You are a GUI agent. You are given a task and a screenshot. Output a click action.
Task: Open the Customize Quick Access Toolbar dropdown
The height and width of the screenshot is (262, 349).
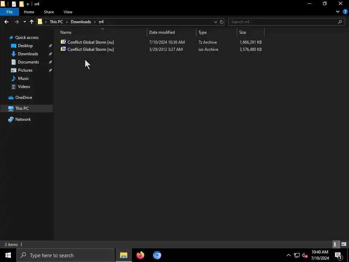coord(28,4)
